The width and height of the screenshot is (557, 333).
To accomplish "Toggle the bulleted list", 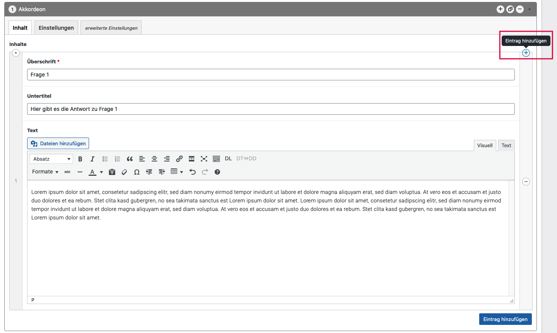I will [105, 159].
